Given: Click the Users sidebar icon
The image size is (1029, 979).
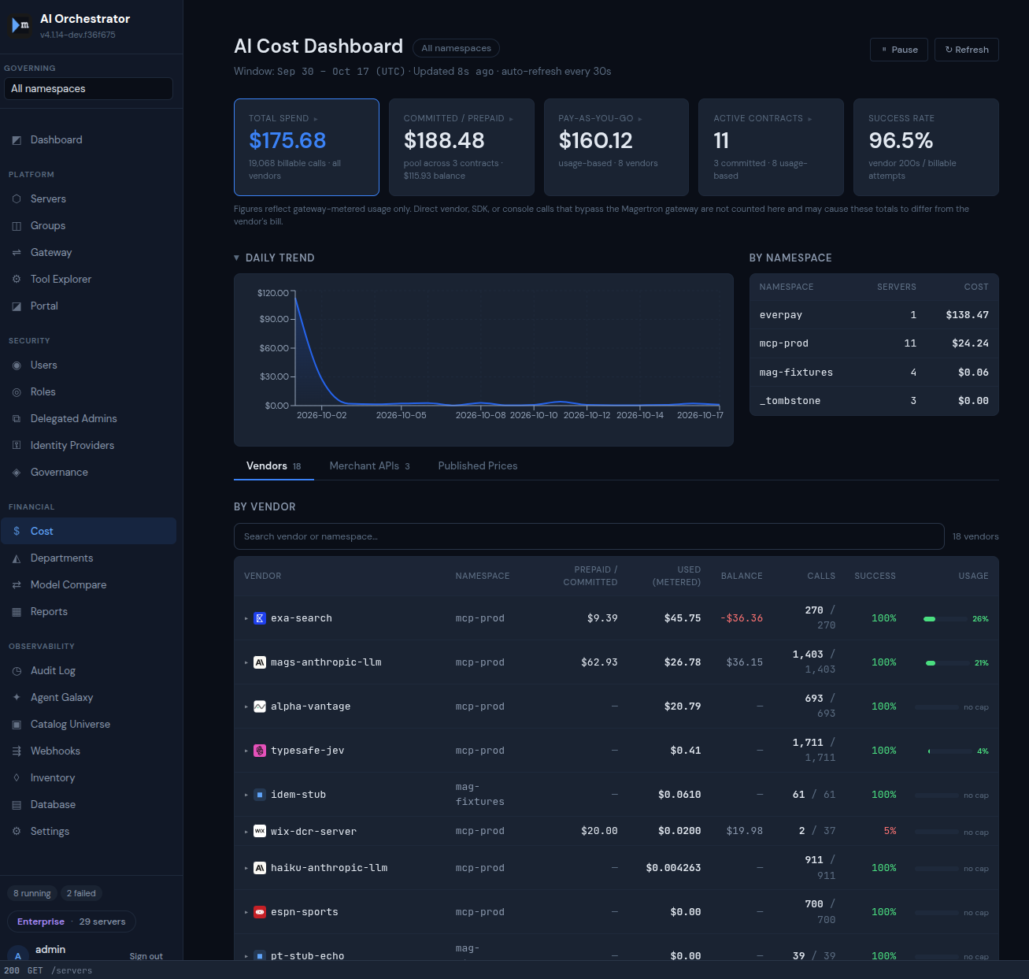Looking at the screenshot, I should (x=17, y=365).
